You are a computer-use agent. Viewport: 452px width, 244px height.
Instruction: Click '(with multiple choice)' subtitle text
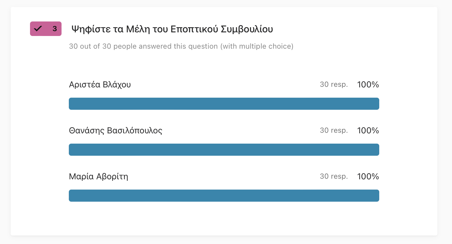257,47
